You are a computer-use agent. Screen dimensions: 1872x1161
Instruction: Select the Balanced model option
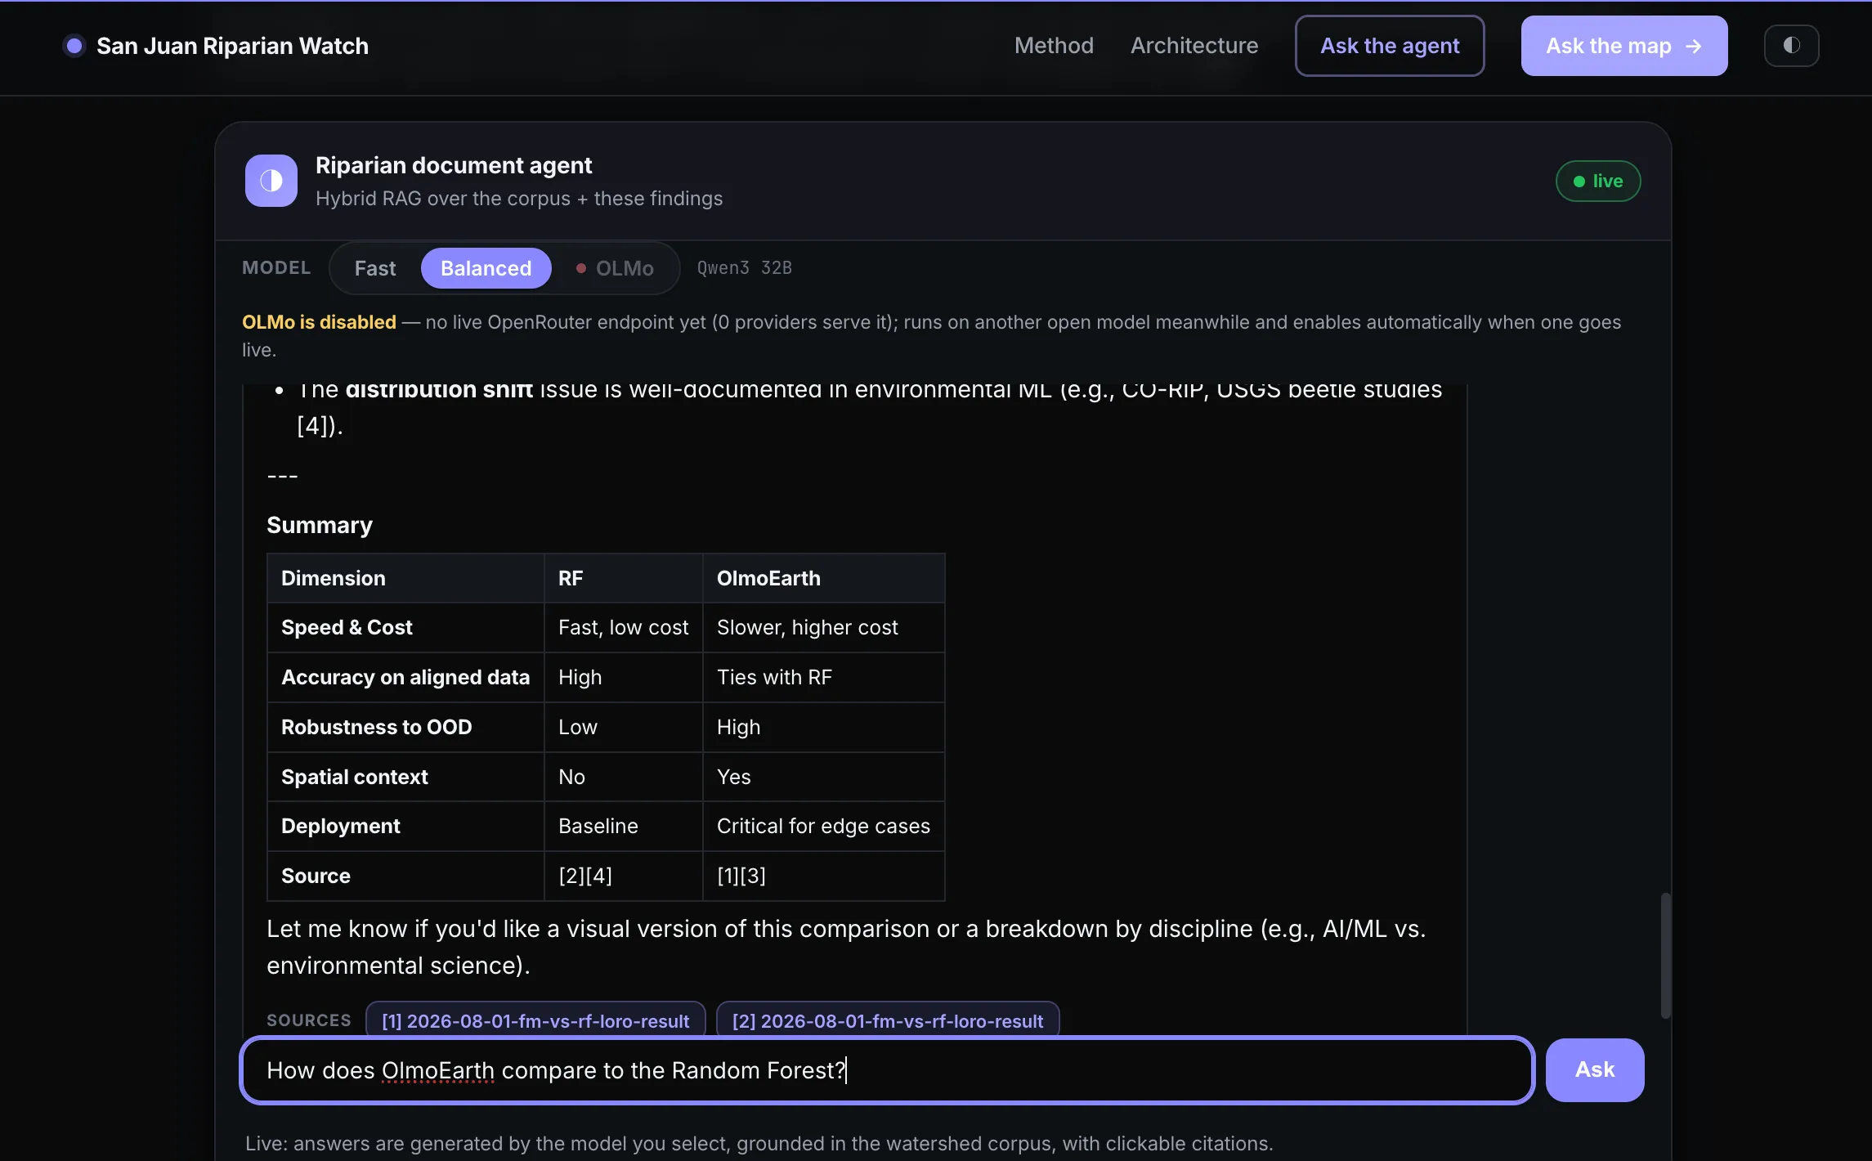[x=486, y=268]
